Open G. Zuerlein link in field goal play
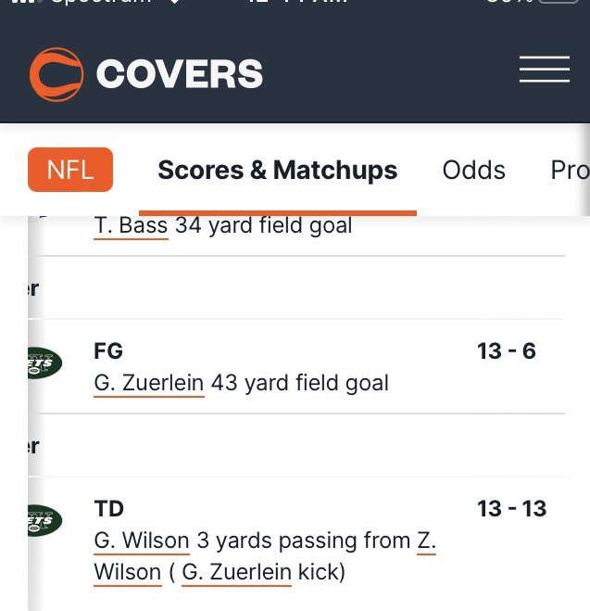The image size is (590, 611). [x=148, y=383]
